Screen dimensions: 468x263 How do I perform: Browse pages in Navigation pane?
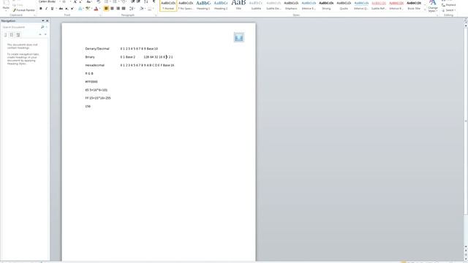pyautogui.click(x=12, y=35)
